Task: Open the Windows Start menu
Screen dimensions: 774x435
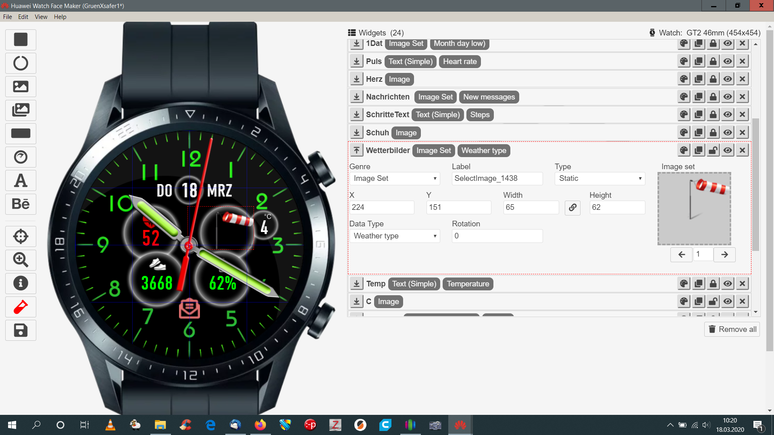Action: coord(12,425)
